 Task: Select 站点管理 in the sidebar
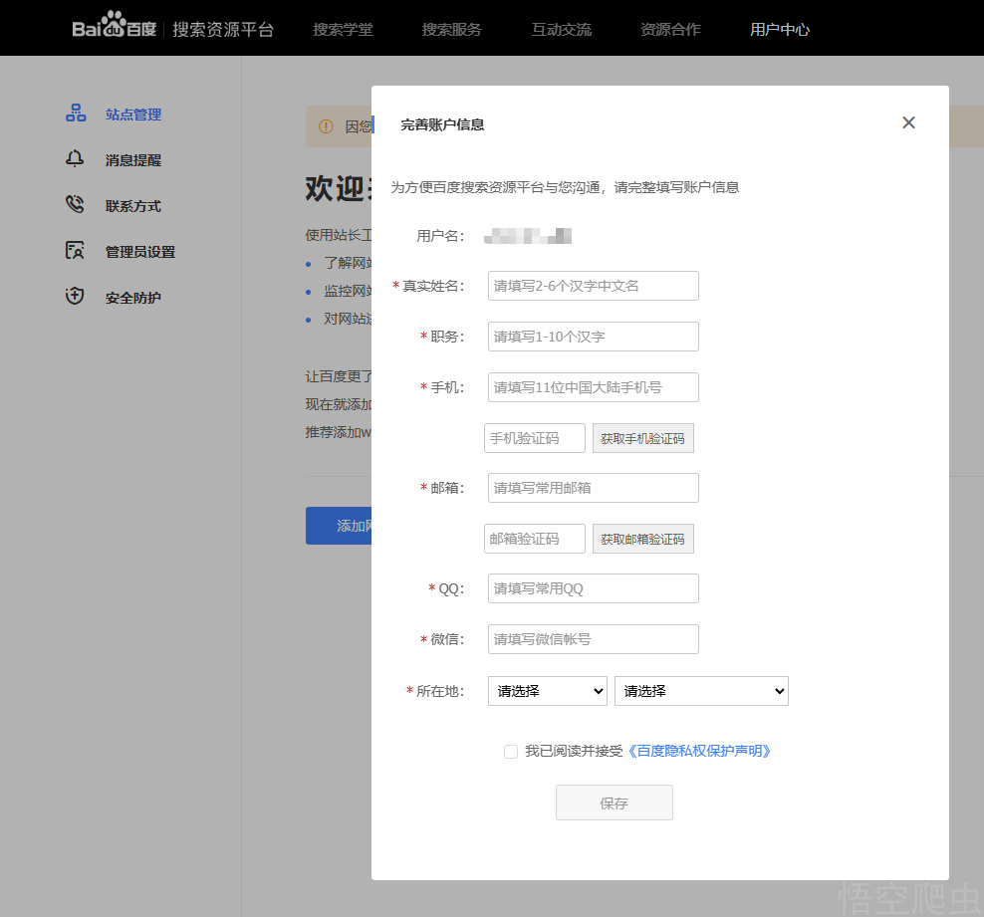pos(133,114)
